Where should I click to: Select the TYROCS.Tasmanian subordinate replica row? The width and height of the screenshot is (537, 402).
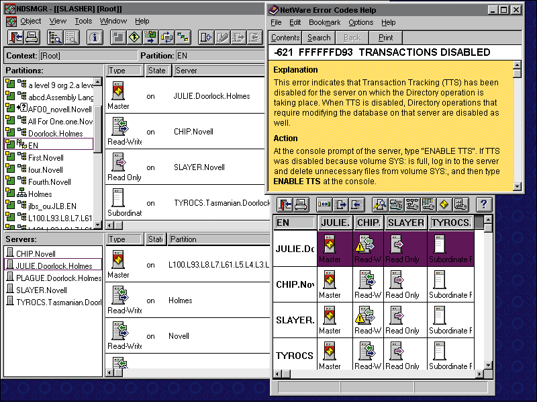(x=187, y=203)
